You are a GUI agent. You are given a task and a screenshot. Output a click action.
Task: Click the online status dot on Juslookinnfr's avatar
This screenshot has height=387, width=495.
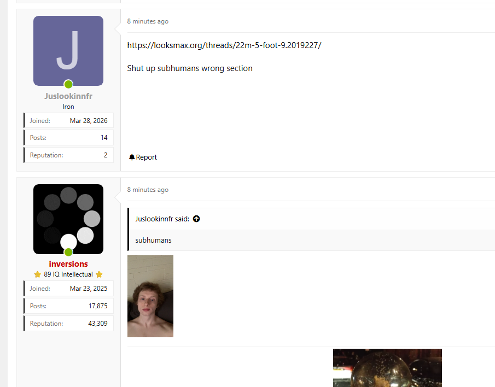pyautogui.click(x=68, y=84)
